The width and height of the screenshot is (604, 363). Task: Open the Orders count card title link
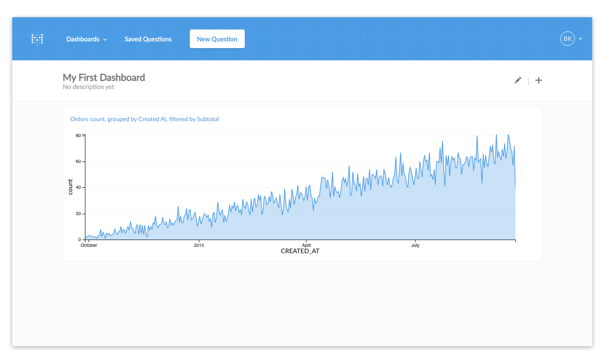[144, 119]
